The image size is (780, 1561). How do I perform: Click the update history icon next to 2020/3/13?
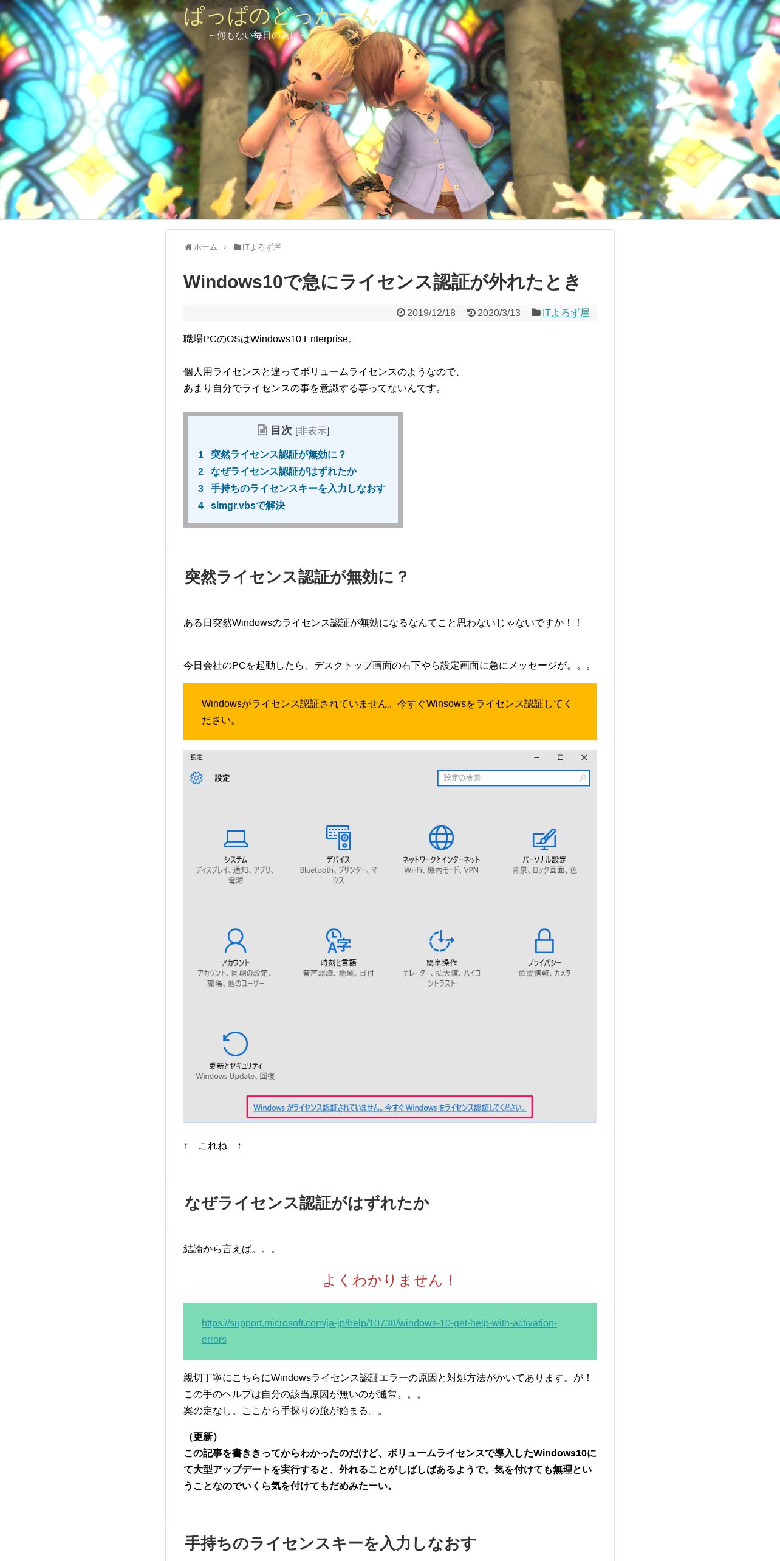[471, 312]
